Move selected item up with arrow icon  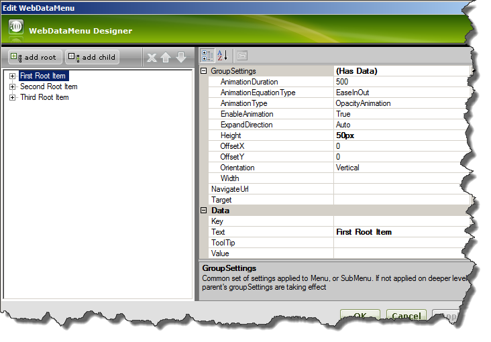[166, 58]
